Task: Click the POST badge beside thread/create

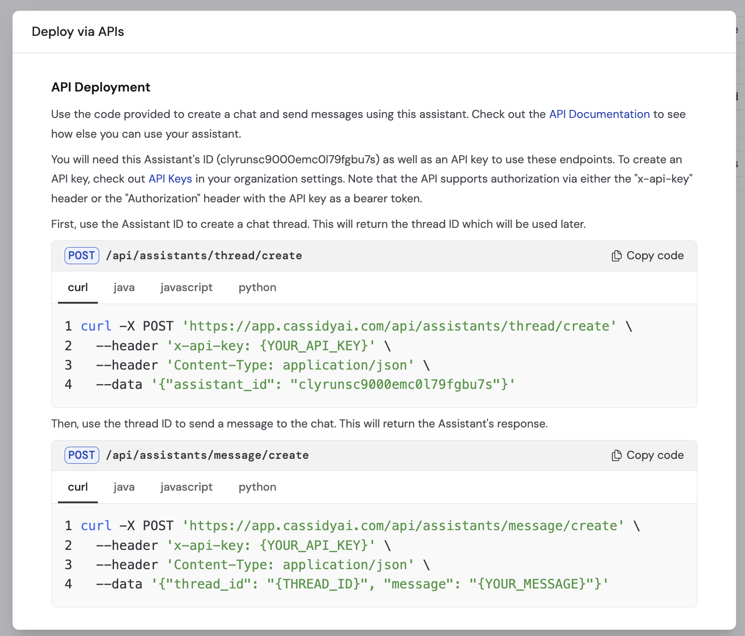Action: coord(82,255)
